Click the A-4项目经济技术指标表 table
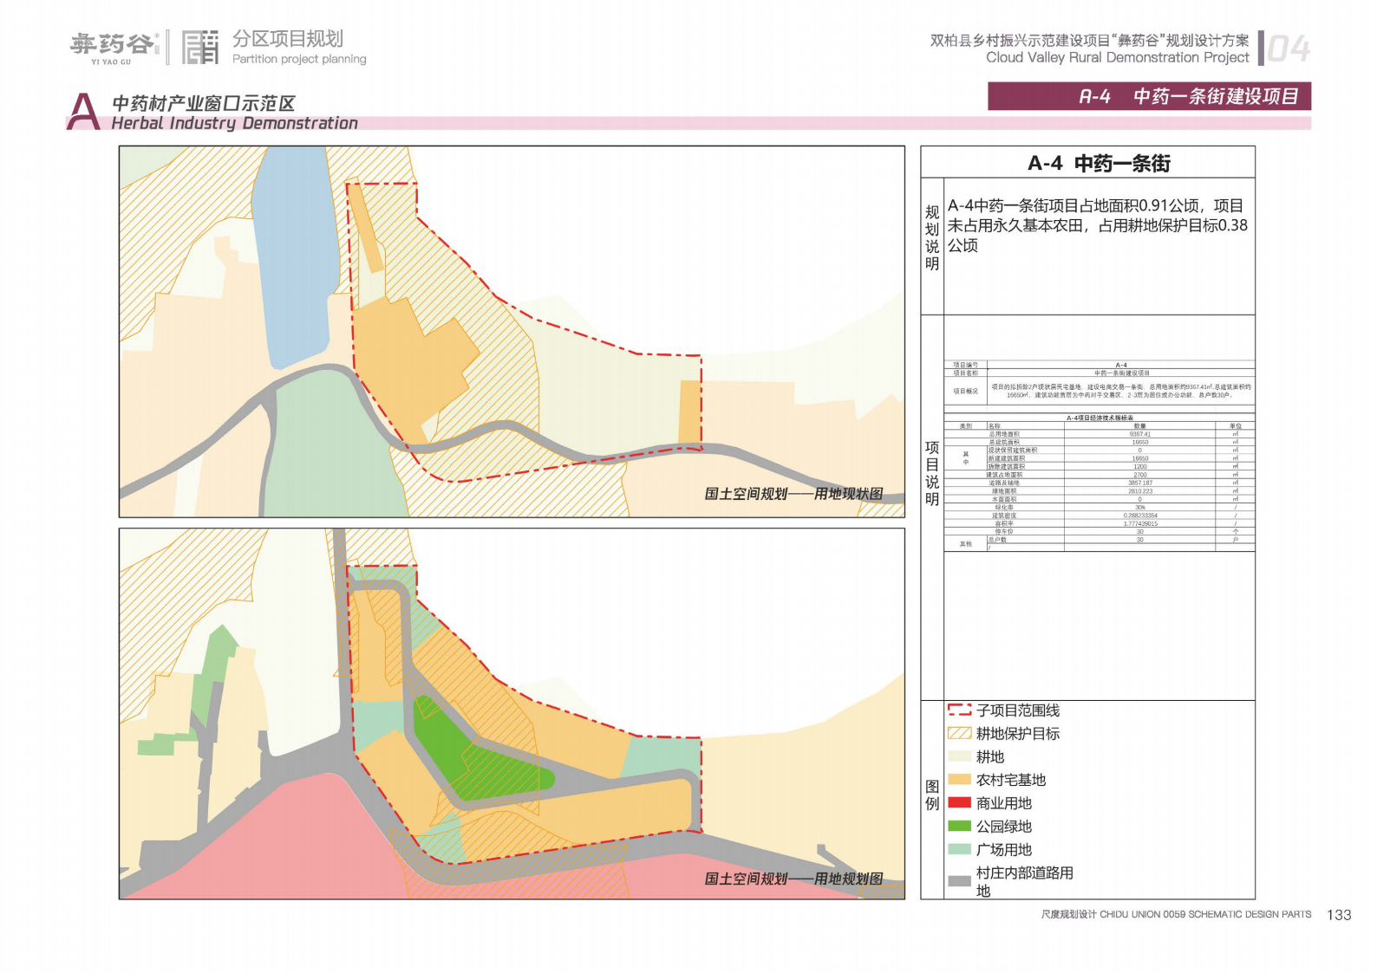The width and height of the screenshot is (1377, 973). (1099, 481)
